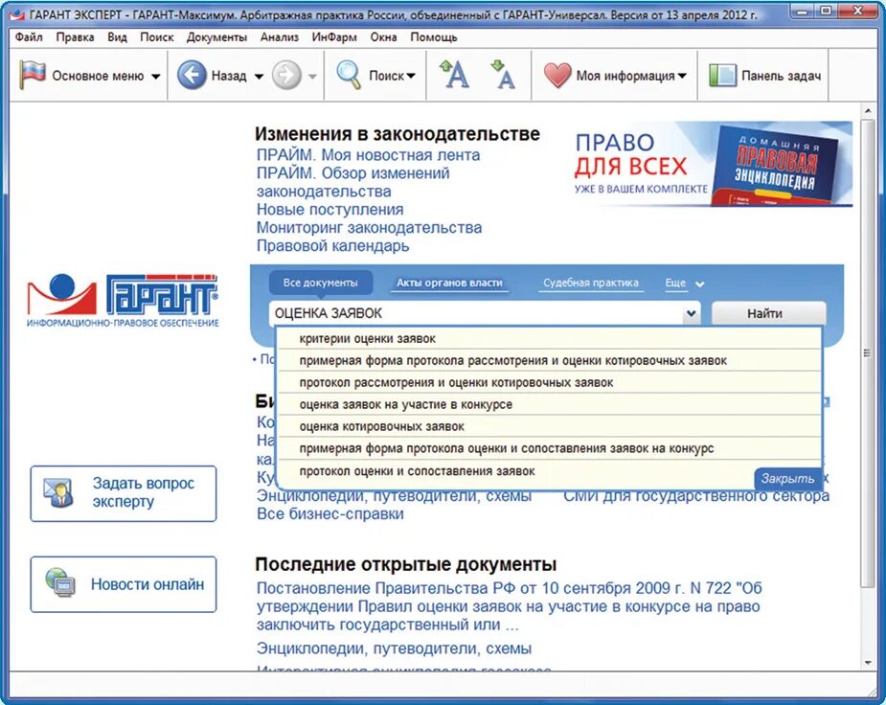
Task: Click the Garant app icon in title bar
Action: click(17, 14)
